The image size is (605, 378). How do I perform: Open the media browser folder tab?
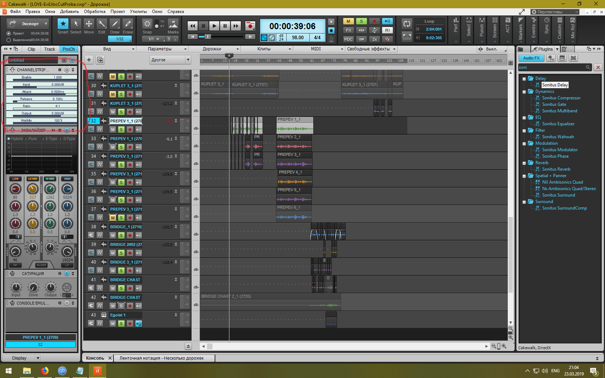pos(521,49)
